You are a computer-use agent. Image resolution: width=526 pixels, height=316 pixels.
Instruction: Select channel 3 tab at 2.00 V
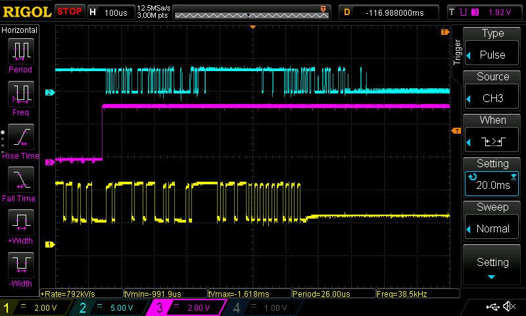coord(186,307)
